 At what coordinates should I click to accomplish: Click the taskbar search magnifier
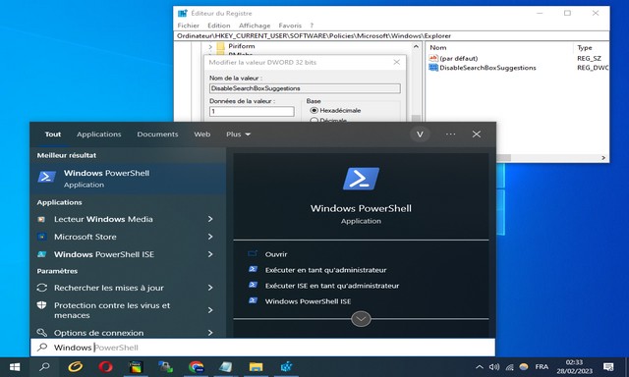[44, 367]
